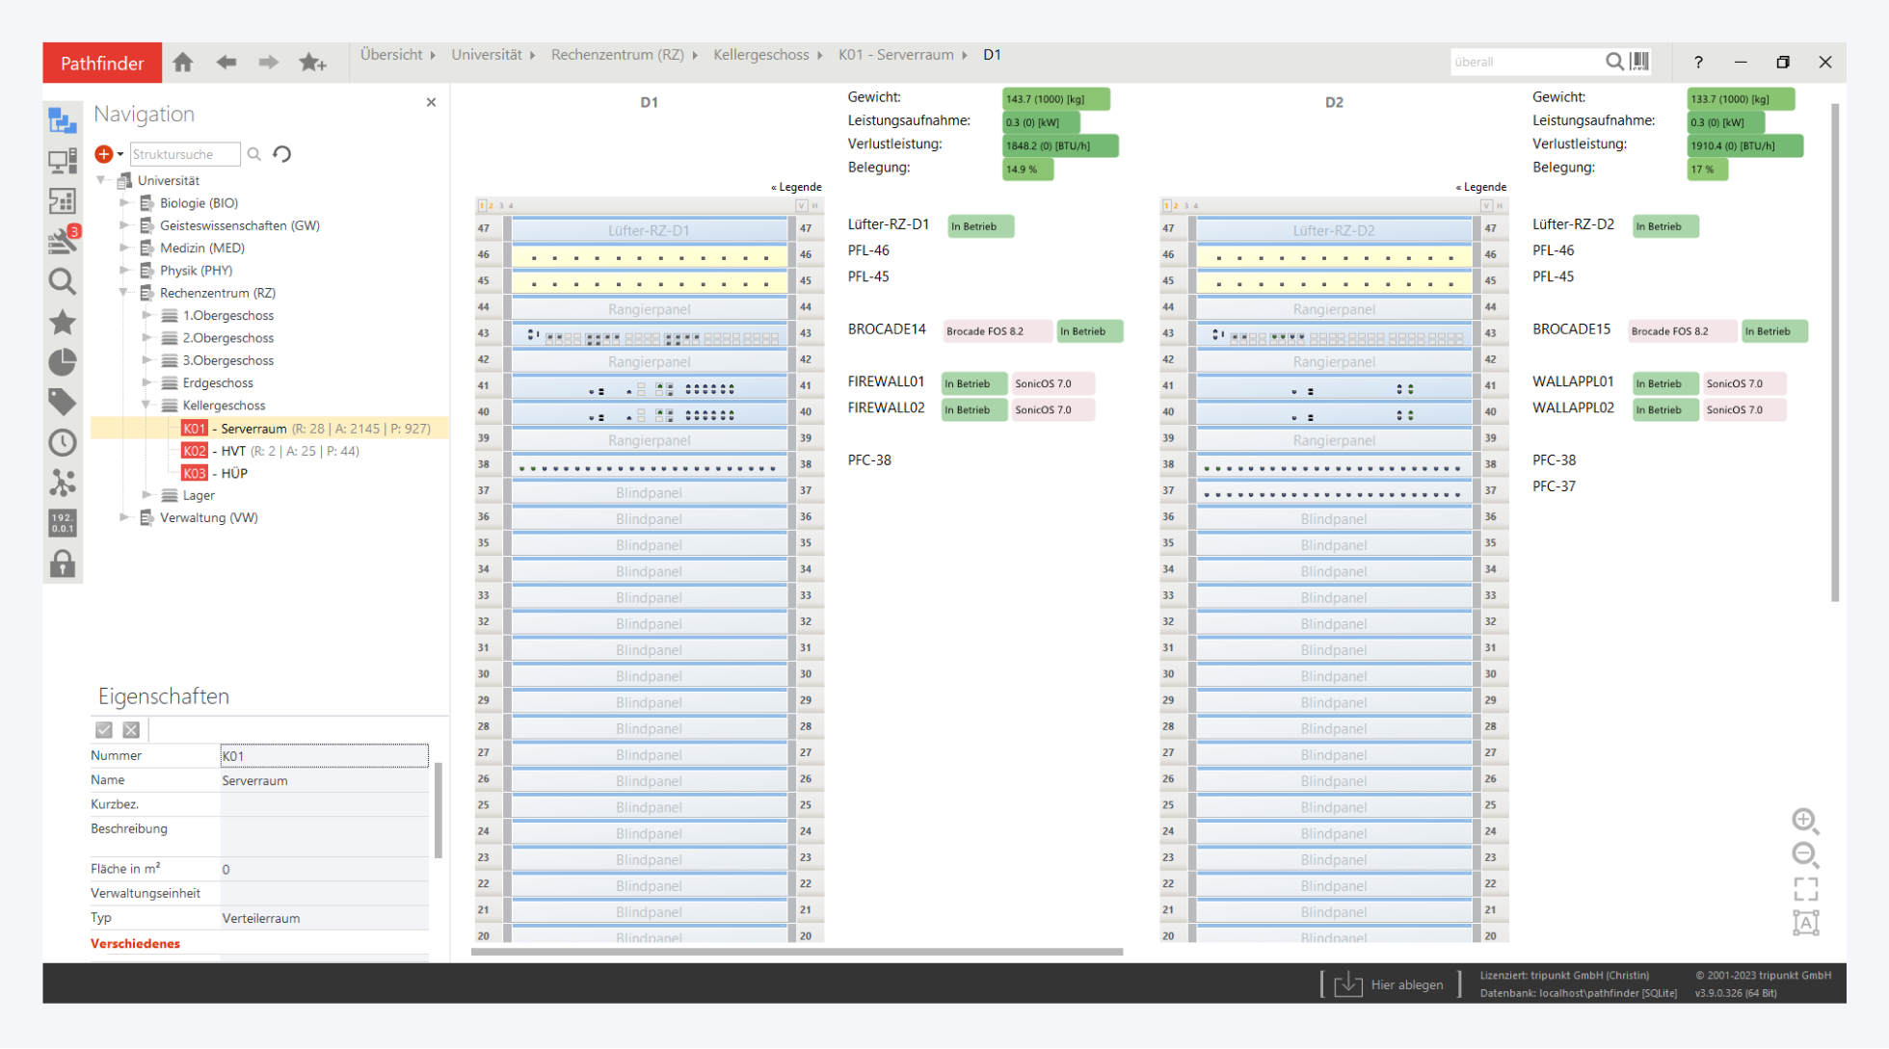Viewport: 1889px width, 1049px height.
Task: Open the pie chart reports icon
Action: [x=63, y=362]
